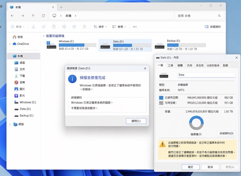Click 確定 in properties dialog
Image resolution: width=241 pixels, height=176 pixels.
[191, 167]
